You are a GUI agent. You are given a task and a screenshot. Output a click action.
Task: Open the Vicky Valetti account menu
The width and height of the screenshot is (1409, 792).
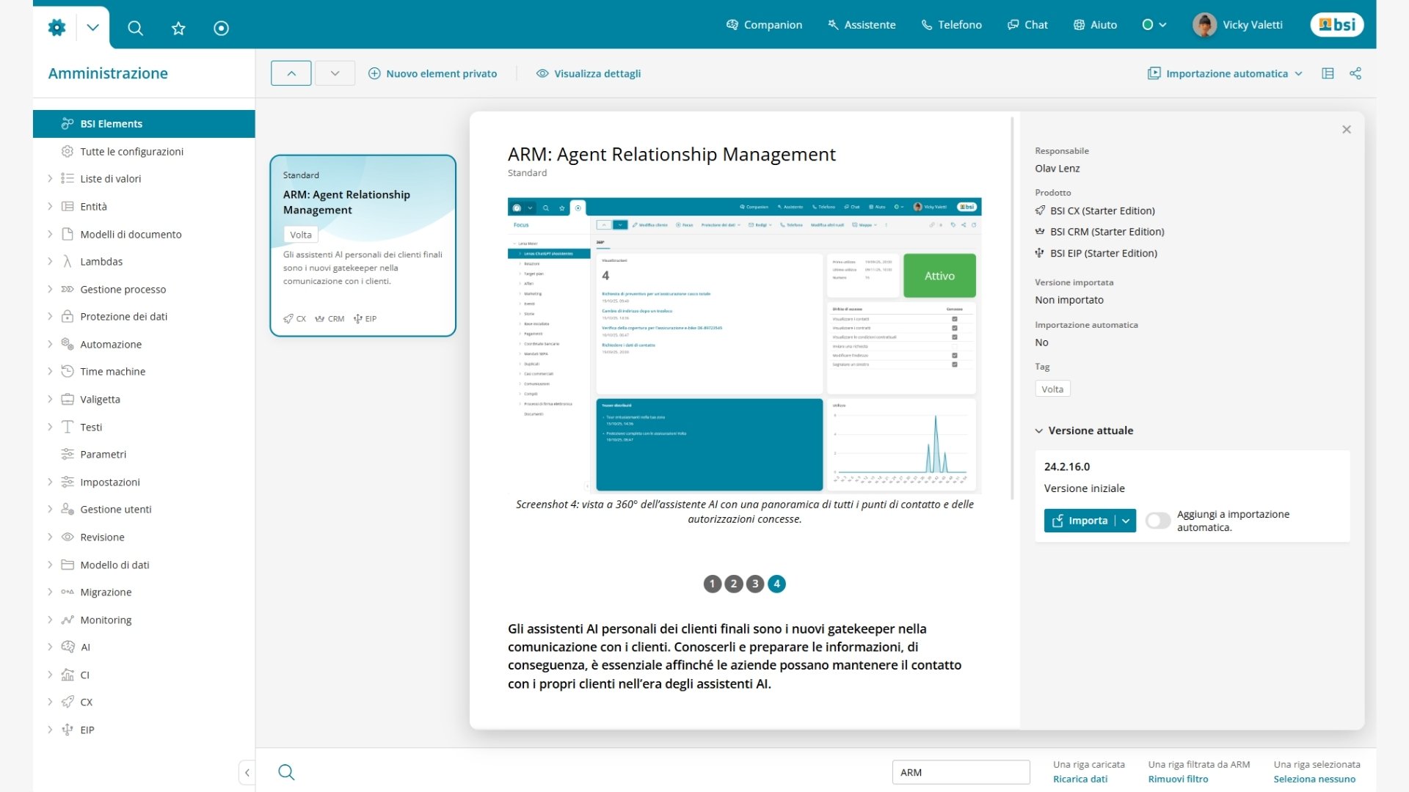click(x=1237, y=24)
